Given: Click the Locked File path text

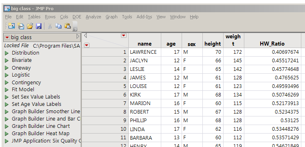Looking at the screenshot, I should click(x=57, y=46).
